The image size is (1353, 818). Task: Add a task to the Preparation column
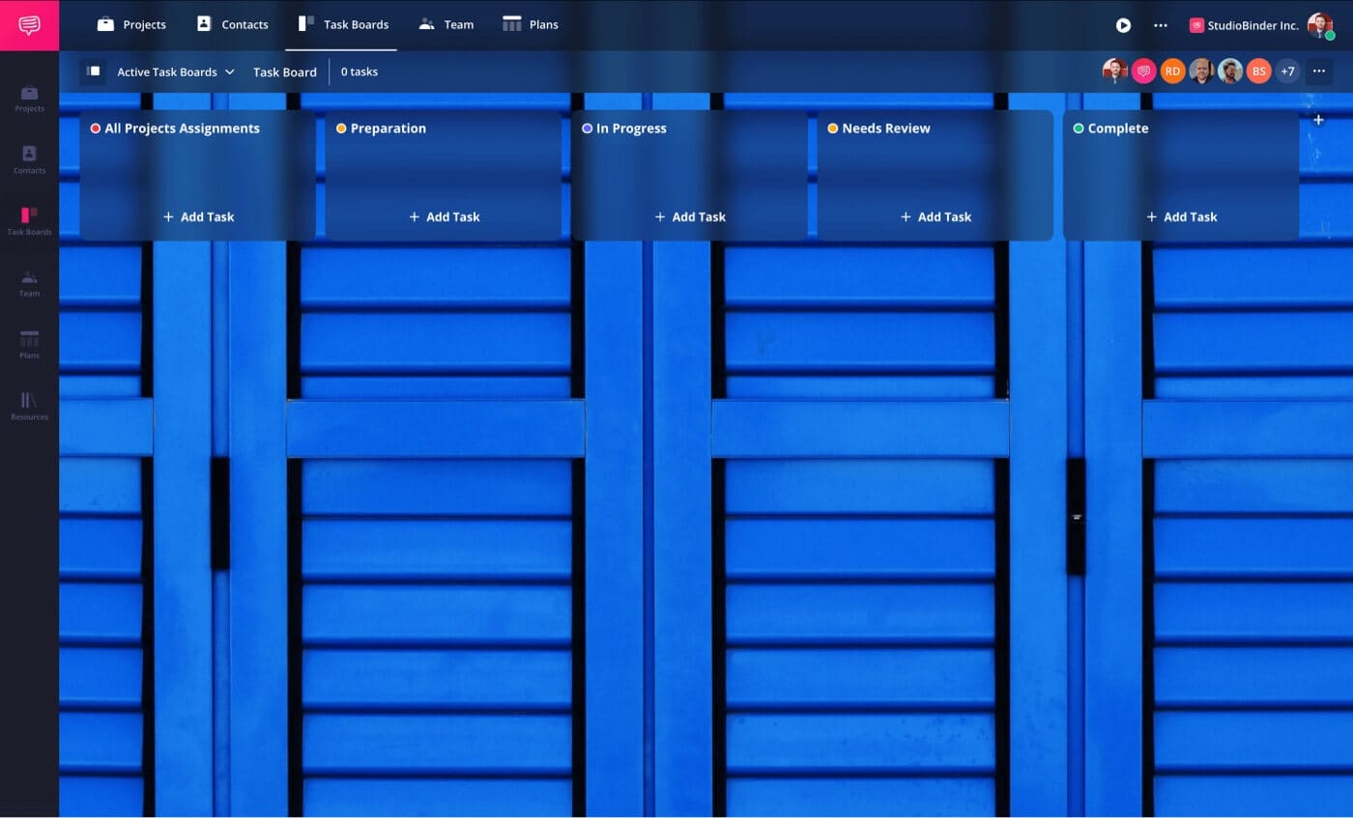(444, 216)
